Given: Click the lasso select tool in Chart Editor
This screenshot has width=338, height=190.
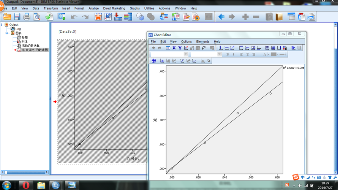Looking at the screenshot, I should point(204,48).
